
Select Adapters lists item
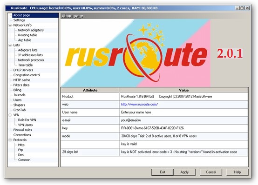pyautogui.click(x=27, y=50)
